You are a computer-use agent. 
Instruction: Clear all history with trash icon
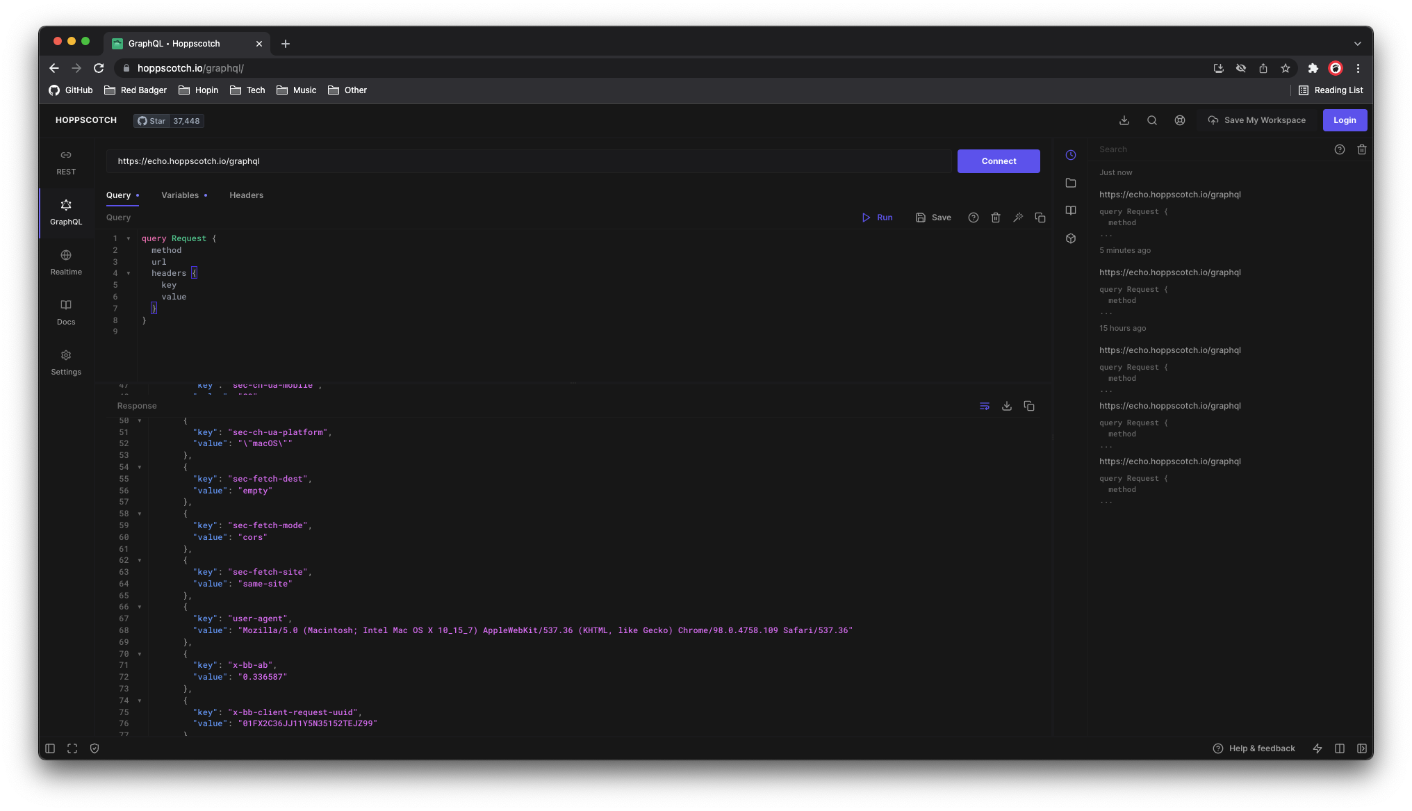click(x=1362, y=149)
